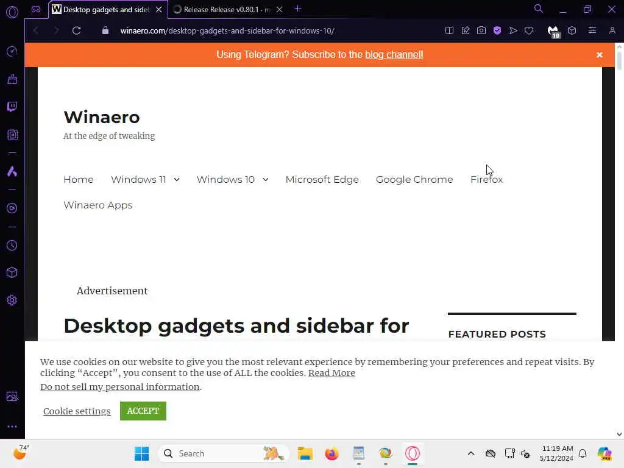This screenshot has height=468, width=624.
Task: Open the profile account icon
Action: point(612,30)
